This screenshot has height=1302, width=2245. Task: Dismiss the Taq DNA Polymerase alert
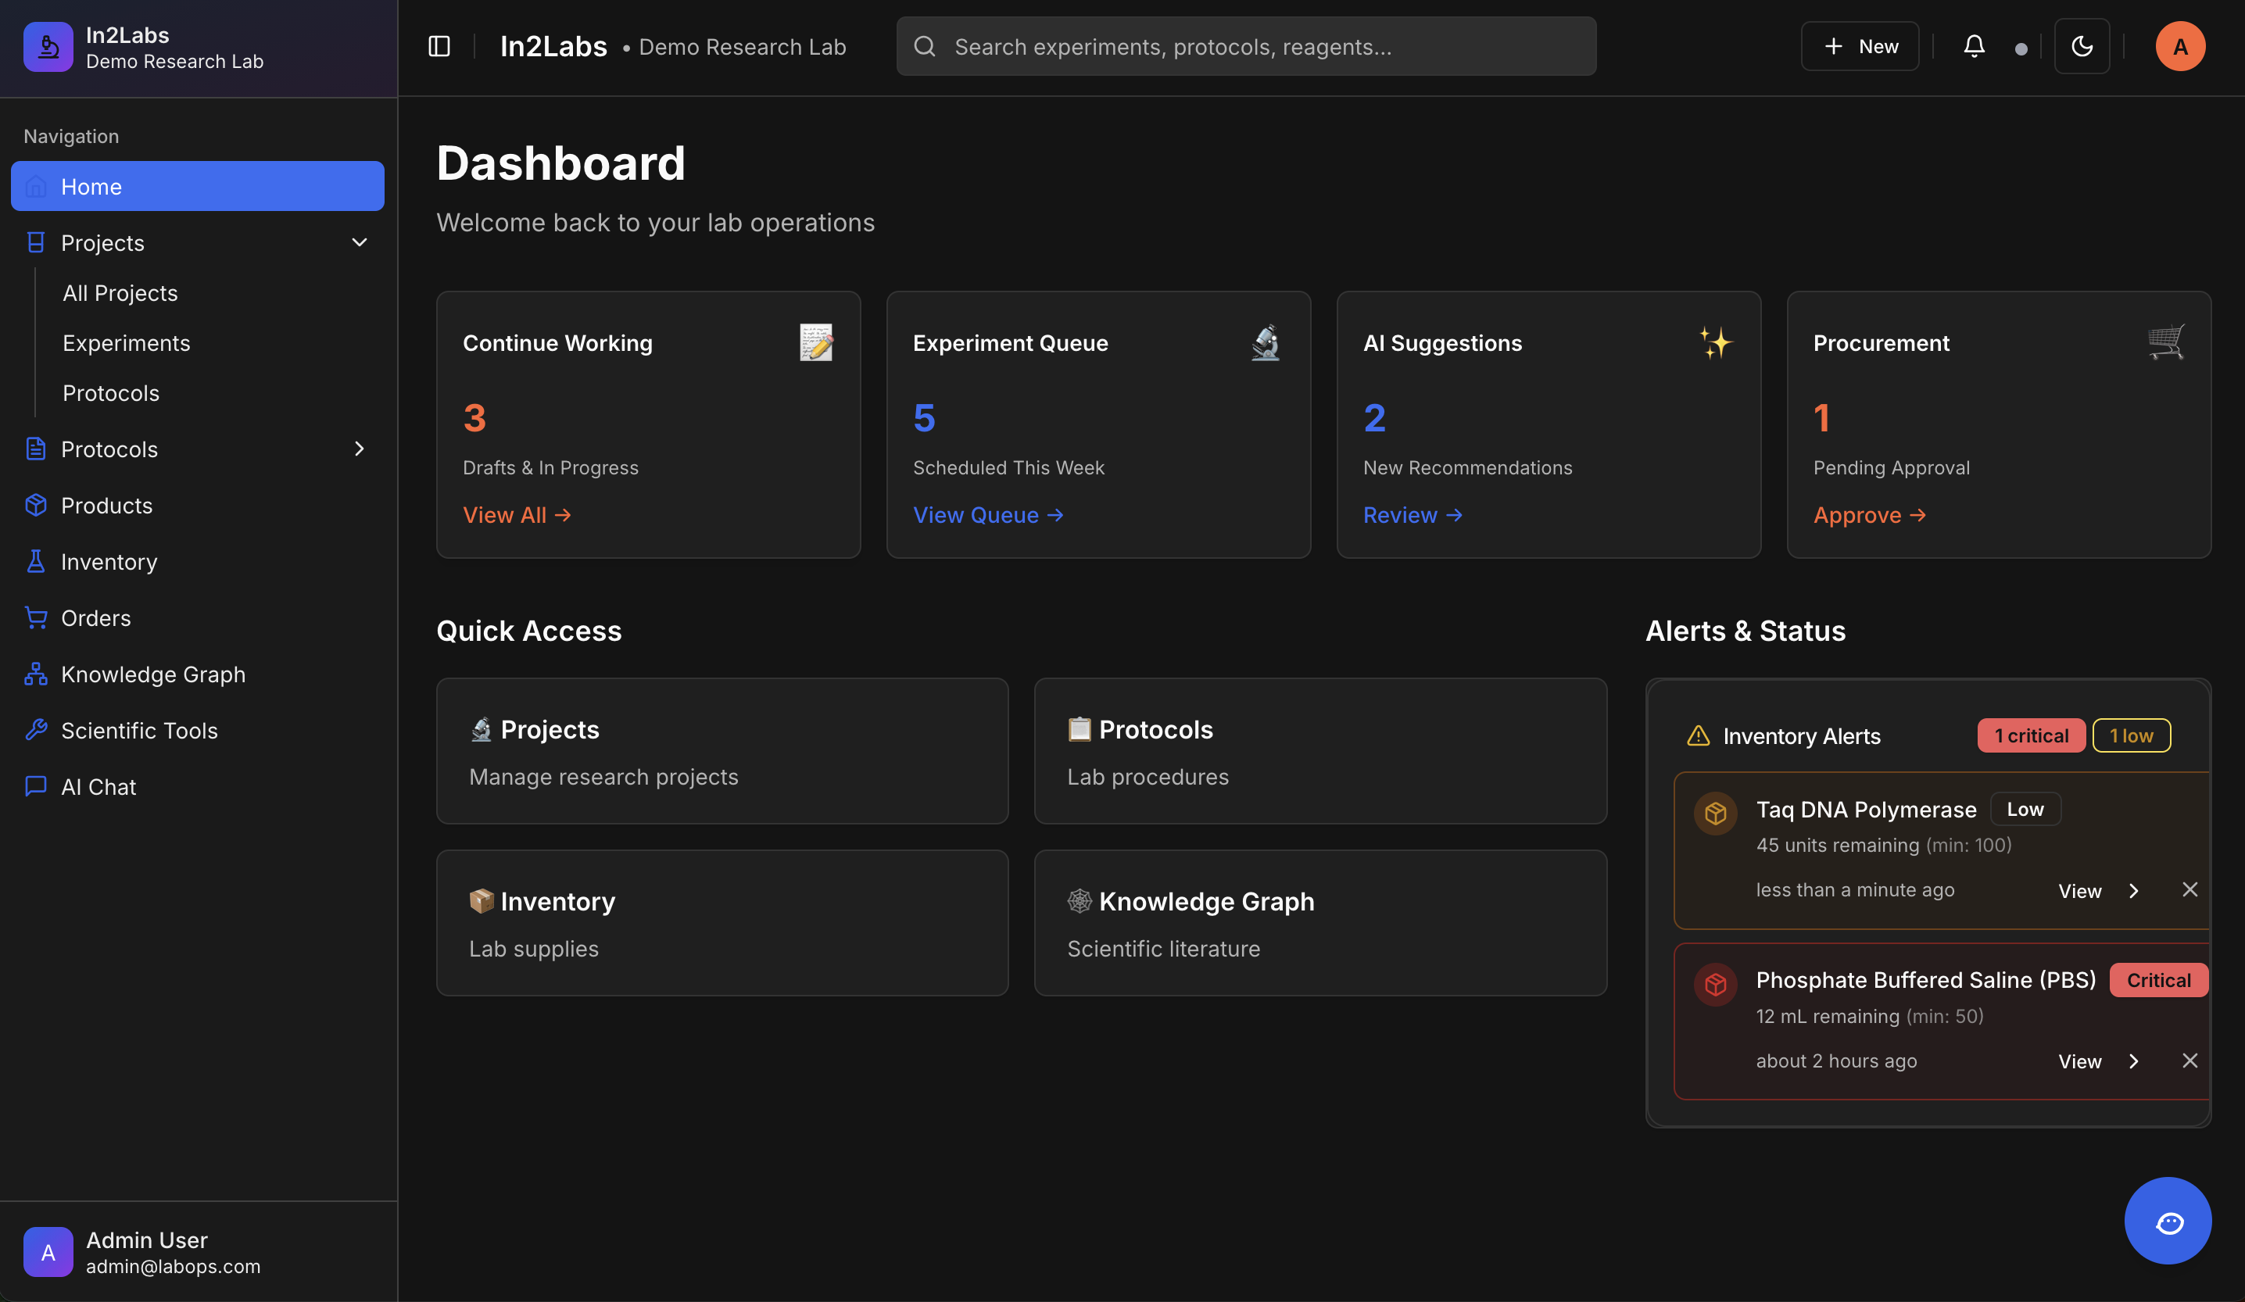pyautogui.click(x=2190, y=889)
